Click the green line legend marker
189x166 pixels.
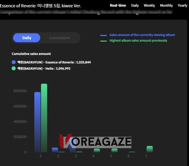click(103, 41)
